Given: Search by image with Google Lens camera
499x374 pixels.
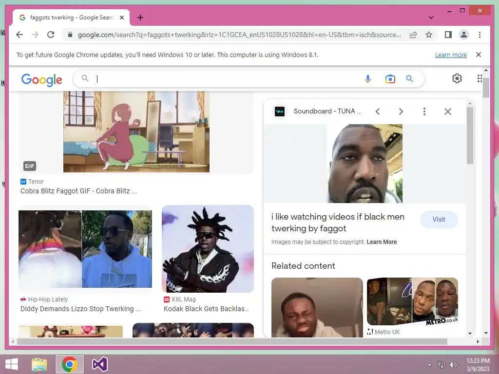Looking at the screenshot, I should click(390, 78).
